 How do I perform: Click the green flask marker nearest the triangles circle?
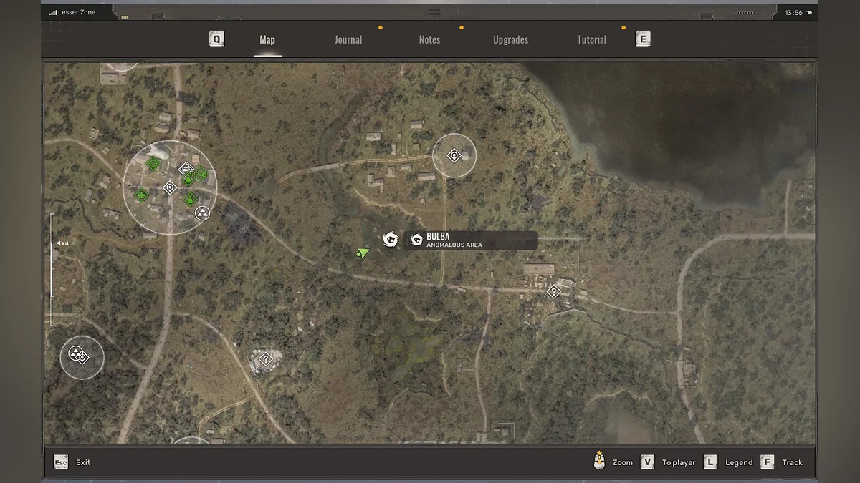(190, 199)
